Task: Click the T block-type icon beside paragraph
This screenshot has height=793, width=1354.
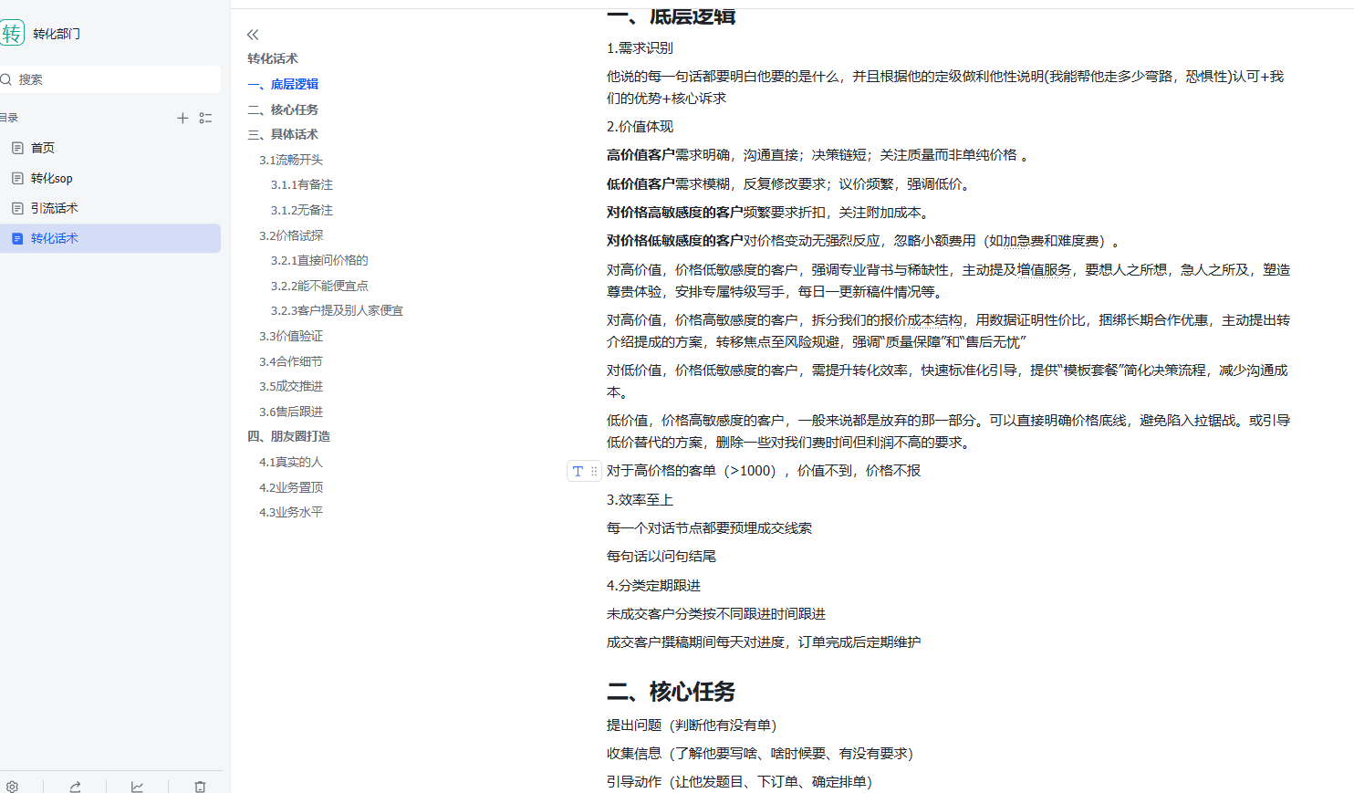Action: click(578, 471)
